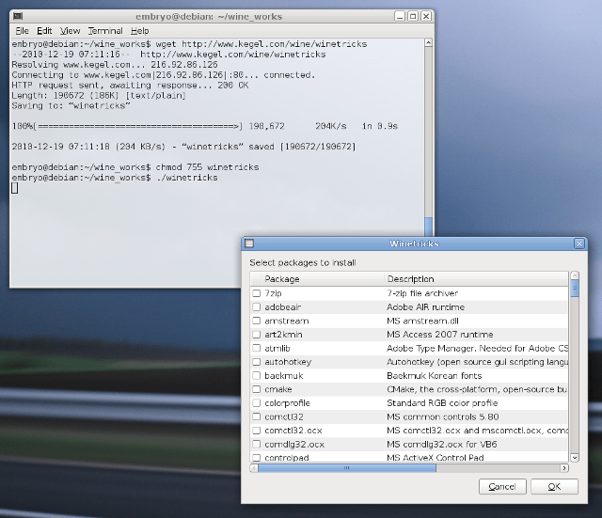Select the 'Standard RGB color profile' text

(x=442, y=403)
